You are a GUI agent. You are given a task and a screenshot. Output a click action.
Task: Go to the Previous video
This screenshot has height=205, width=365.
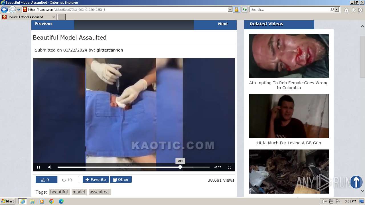pos(53,25)
